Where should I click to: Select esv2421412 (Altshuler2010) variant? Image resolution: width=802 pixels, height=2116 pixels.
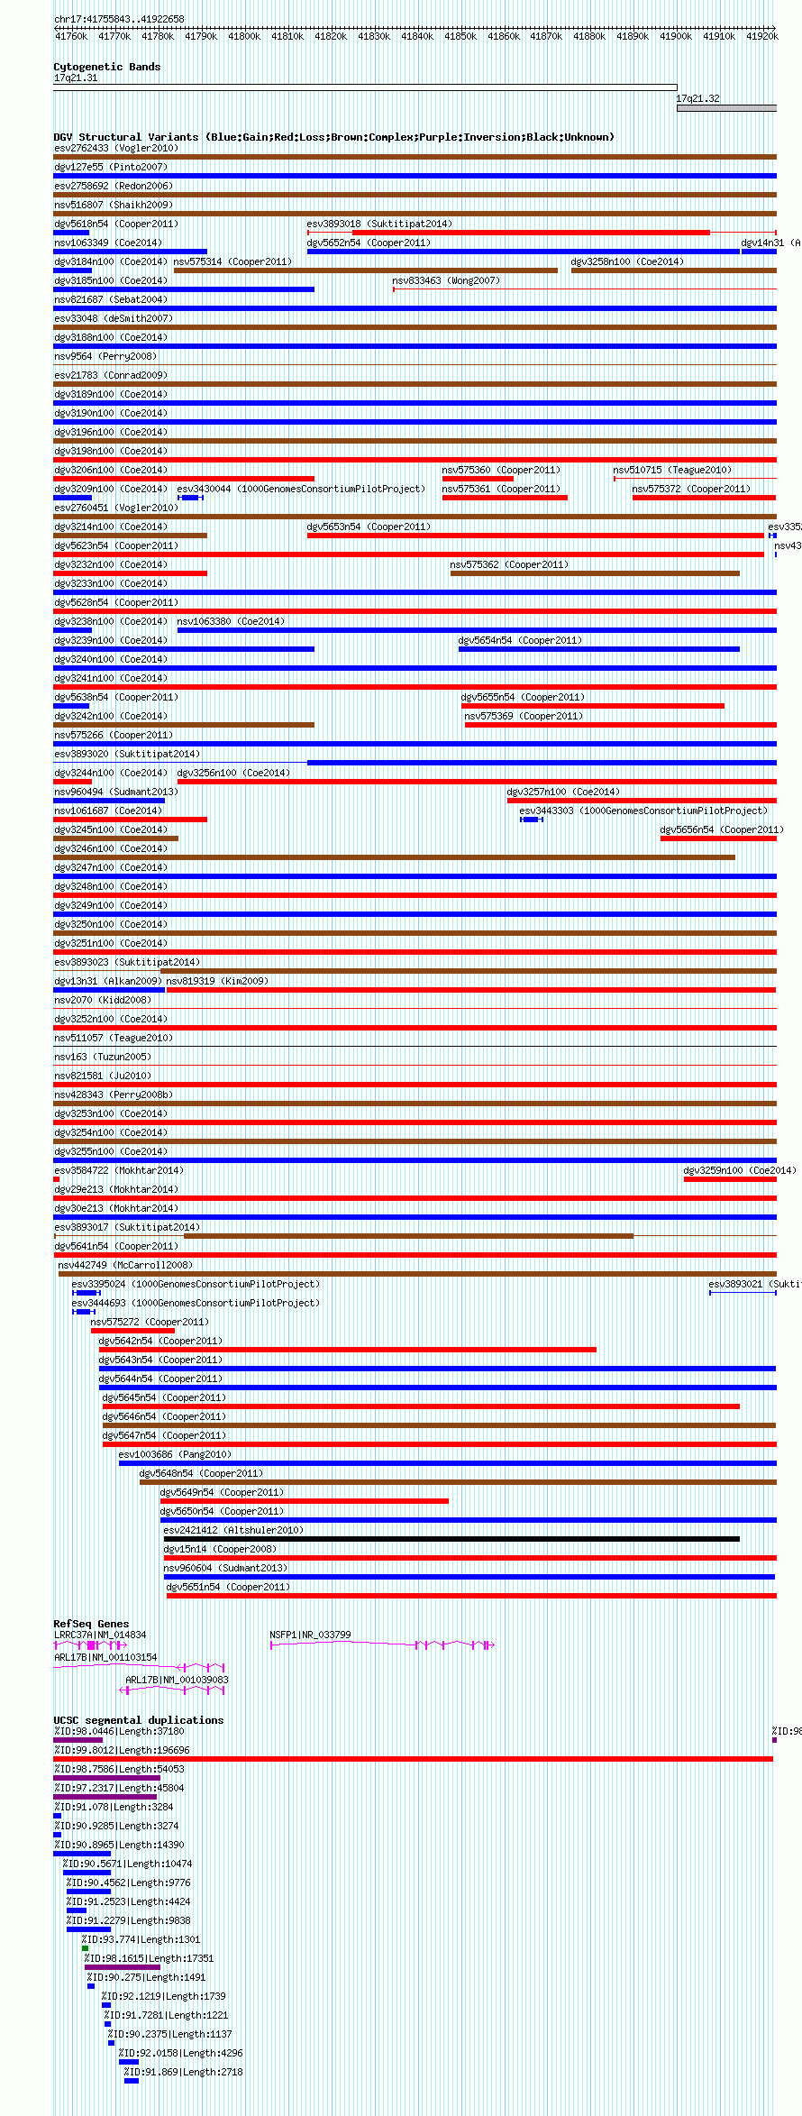point(233,1530)
